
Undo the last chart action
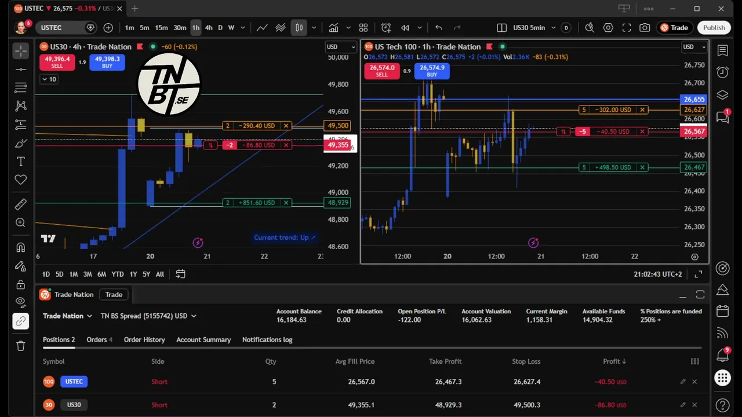click(439, 28)
